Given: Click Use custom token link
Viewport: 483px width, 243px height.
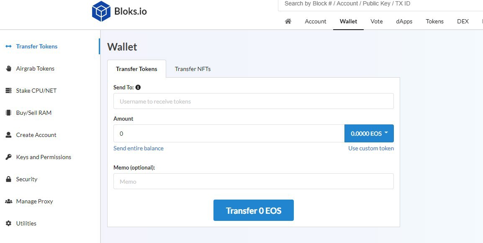Looking at the screenshot, I should (x=371, y=148).
